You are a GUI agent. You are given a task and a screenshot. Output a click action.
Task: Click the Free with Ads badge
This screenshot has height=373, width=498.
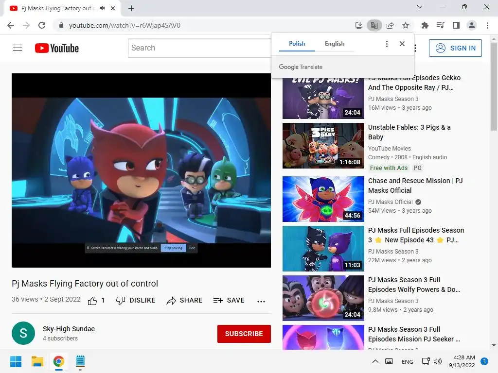389,168
